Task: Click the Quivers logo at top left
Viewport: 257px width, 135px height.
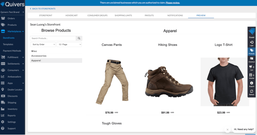Action: tap(12, 4)
